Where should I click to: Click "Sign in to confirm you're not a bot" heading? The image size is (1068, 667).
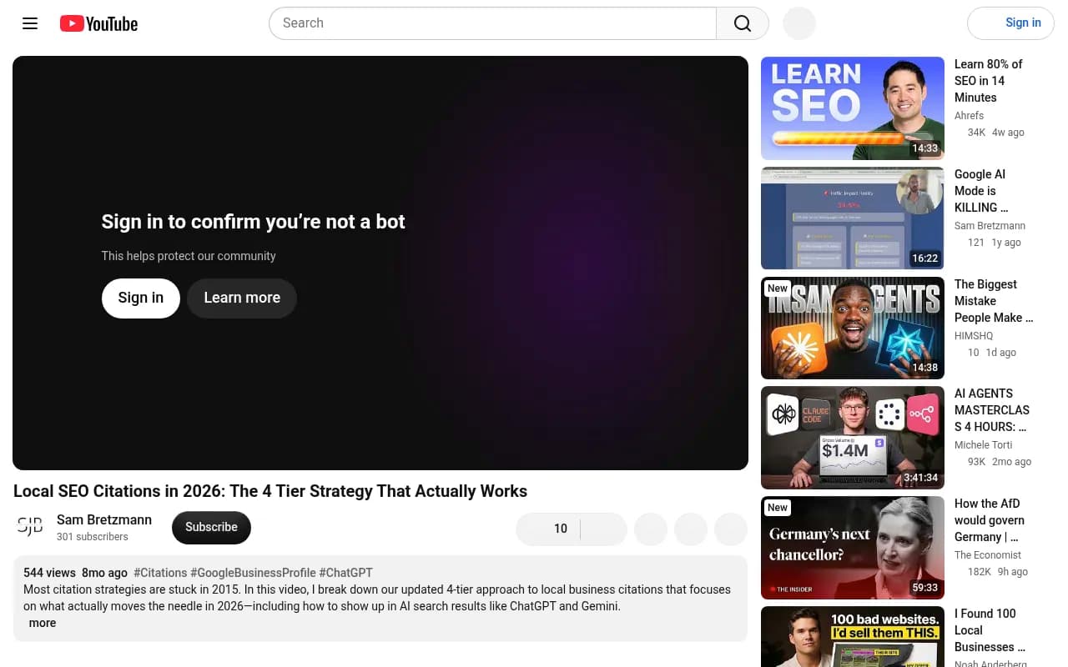pos(253,222)
